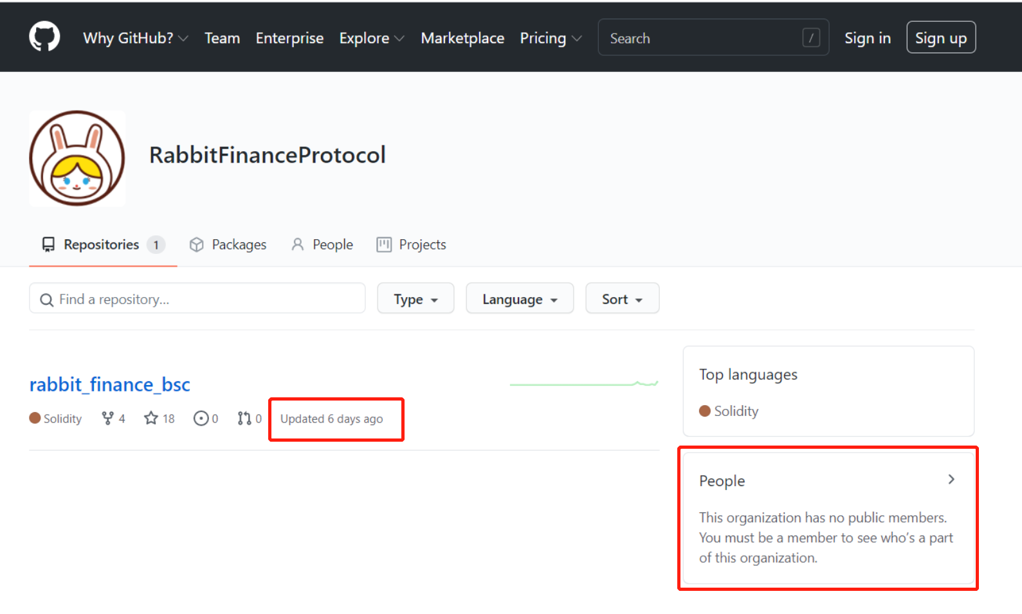This screenshot has width=1022, height=614.
Task: Click the slash shortcut key icon in search
Action: click(811, 38)
